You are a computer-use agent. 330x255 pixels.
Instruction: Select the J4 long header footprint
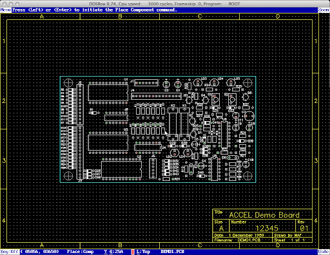click(x=156, y=96)
